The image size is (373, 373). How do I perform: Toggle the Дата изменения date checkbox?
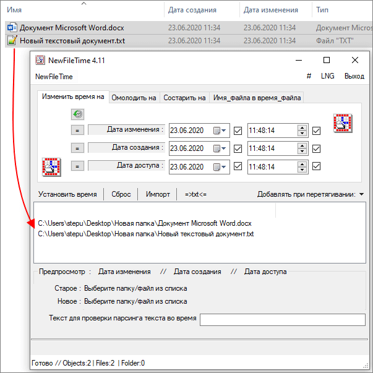coord(238,131)
